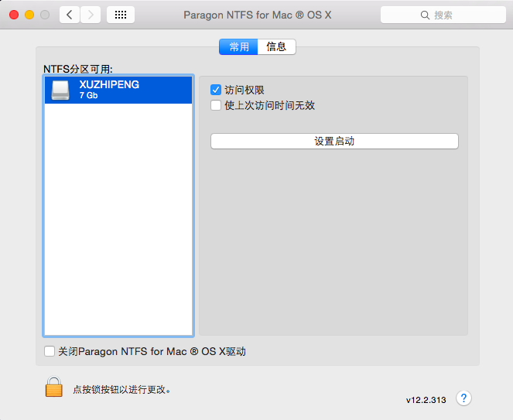Image resolution: width=513 pixels, height=420 pixels.
Task: Click the magnifier icon in search box
Action: (x=424, y=15)
